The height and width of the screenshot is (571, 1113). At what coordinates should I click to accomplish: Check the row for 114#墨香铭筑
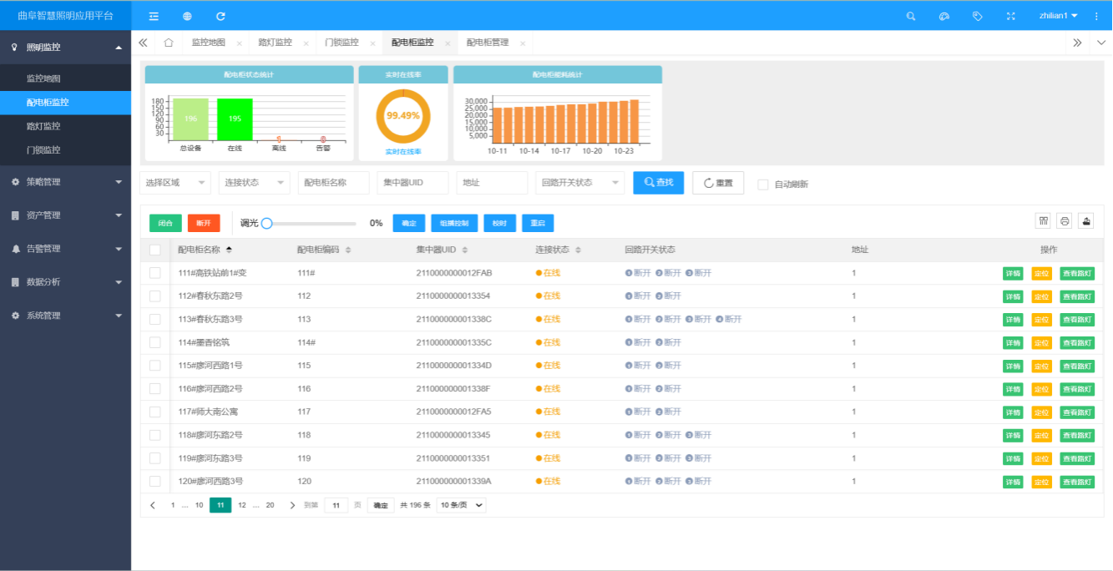(155, 342)
